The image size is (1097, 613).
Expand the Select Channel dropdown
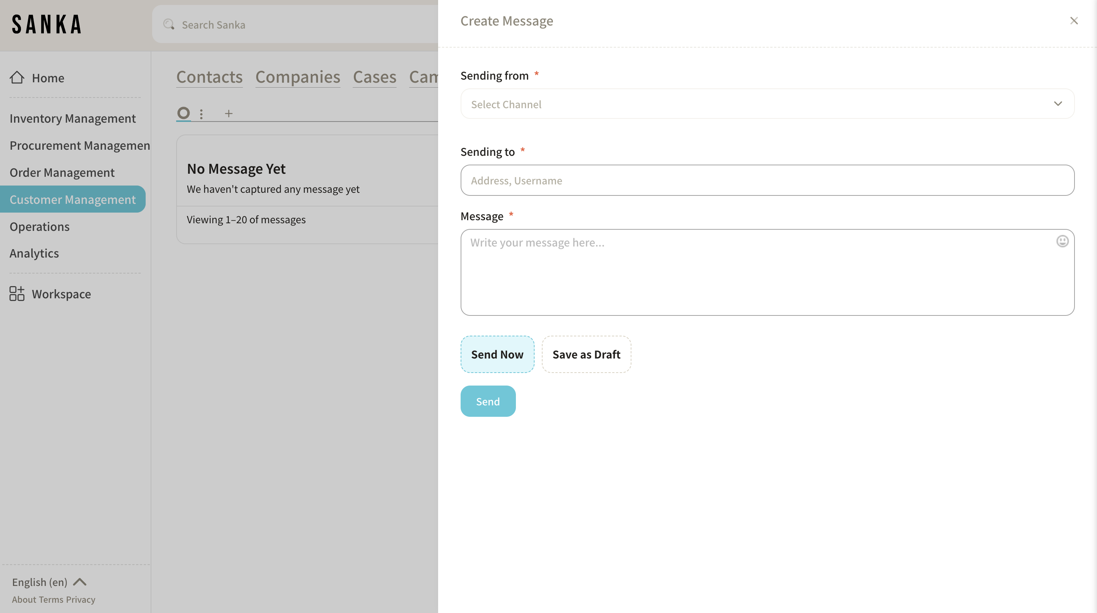767,104
